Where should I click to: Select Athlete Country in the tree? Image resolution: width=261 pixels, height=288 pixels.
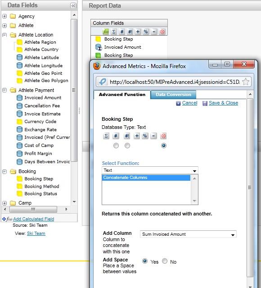[x=41, y=50]
